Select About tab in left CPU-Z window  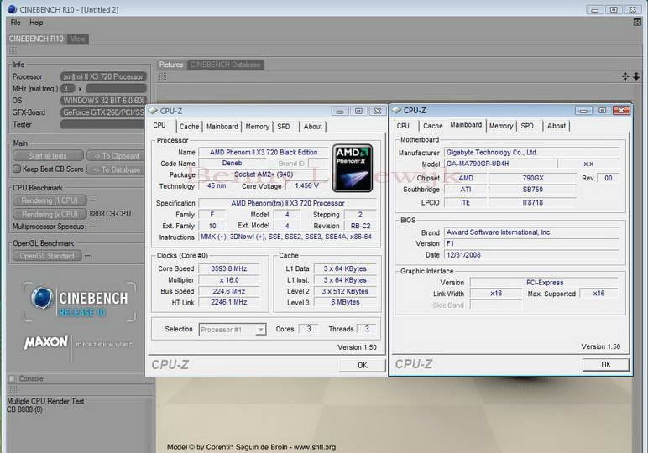point(313,127)
